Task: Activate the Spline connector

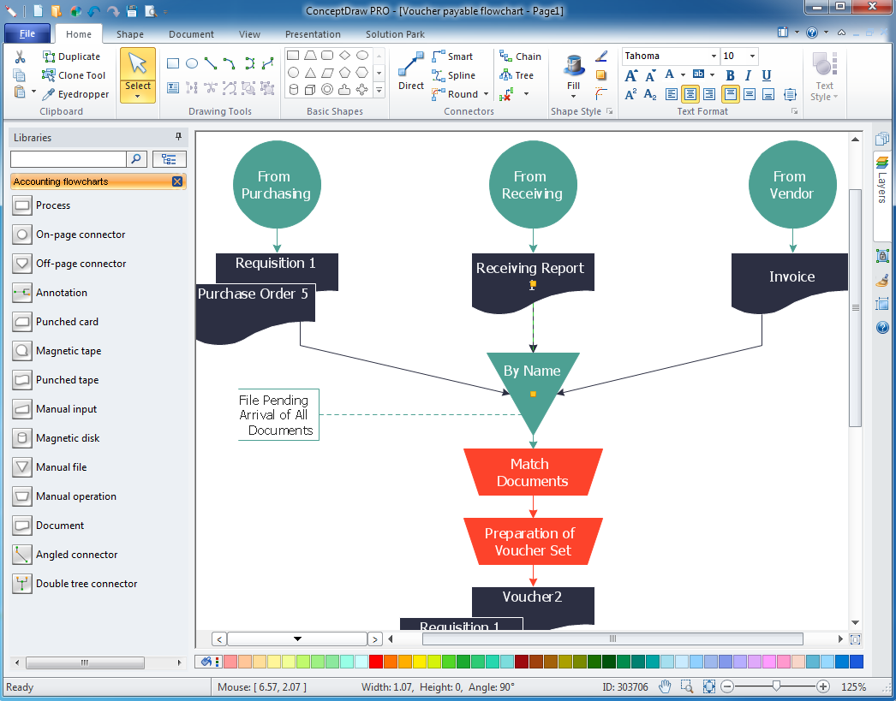Action: (x=453, y=75)
